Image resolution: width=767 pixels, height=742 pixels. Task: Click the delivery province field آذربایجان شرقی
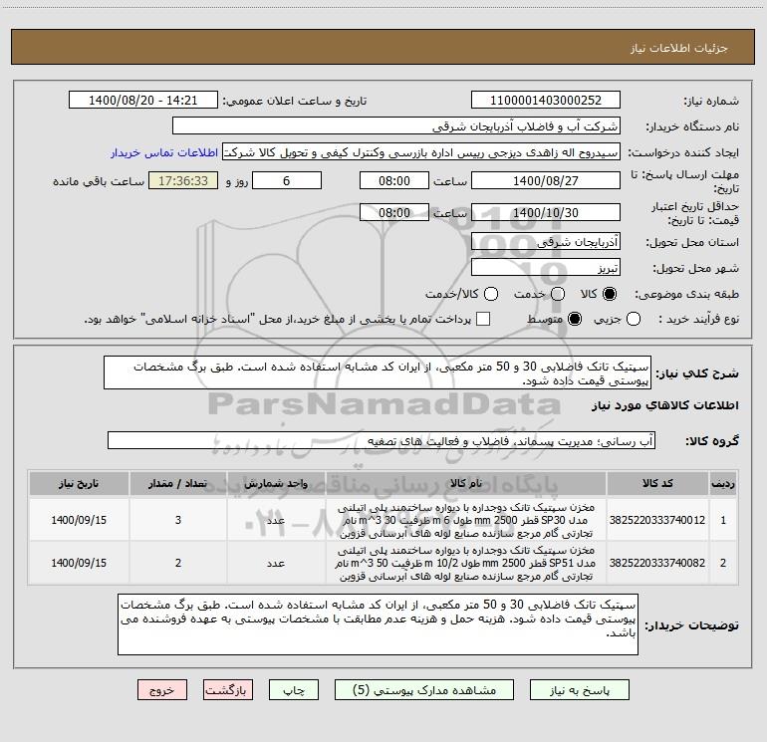[x=546, y=242]
